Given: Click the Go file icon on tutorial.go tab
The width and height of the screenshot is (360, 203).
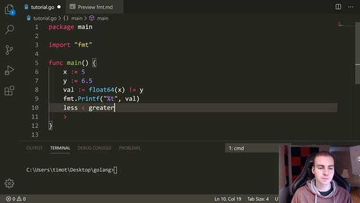Looking at the screenshot, I should pyautogui.click(x=26, y=7).
